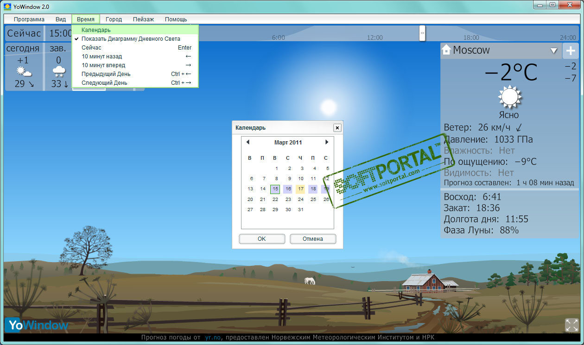Choose Следующий День entry
This screenshot has width=584, height=345.
coord(135,83)
